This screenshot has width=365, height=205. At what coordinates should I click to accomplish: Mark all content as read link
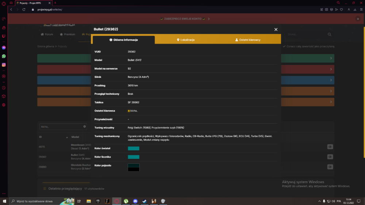coord(309,47)
